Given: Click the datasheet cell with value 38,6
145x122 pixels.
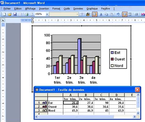Looking at the screenshot, I should click(86, 107).
